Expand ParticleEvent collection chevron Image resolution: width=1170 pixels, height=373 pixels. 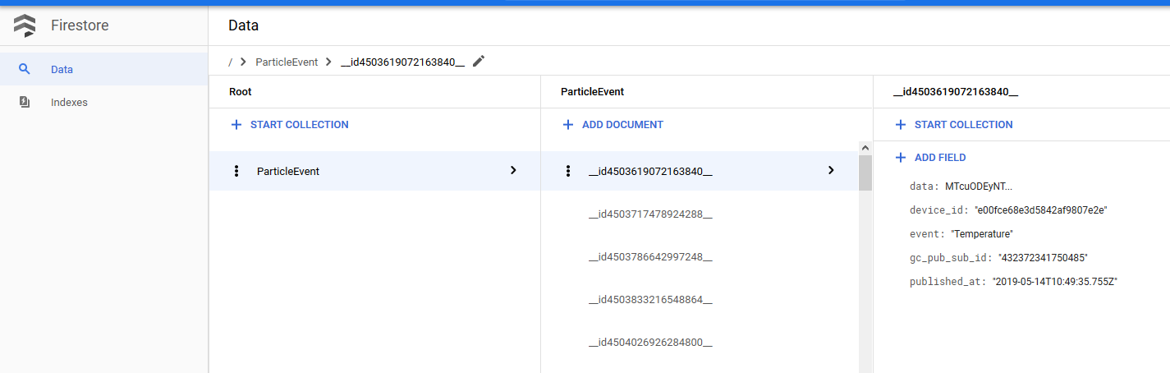point(513,170)
